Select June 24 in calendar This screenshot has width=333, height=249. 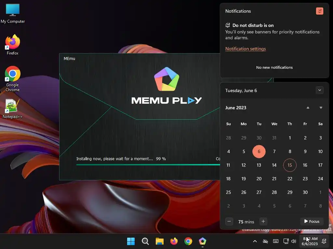coord(320,179)
